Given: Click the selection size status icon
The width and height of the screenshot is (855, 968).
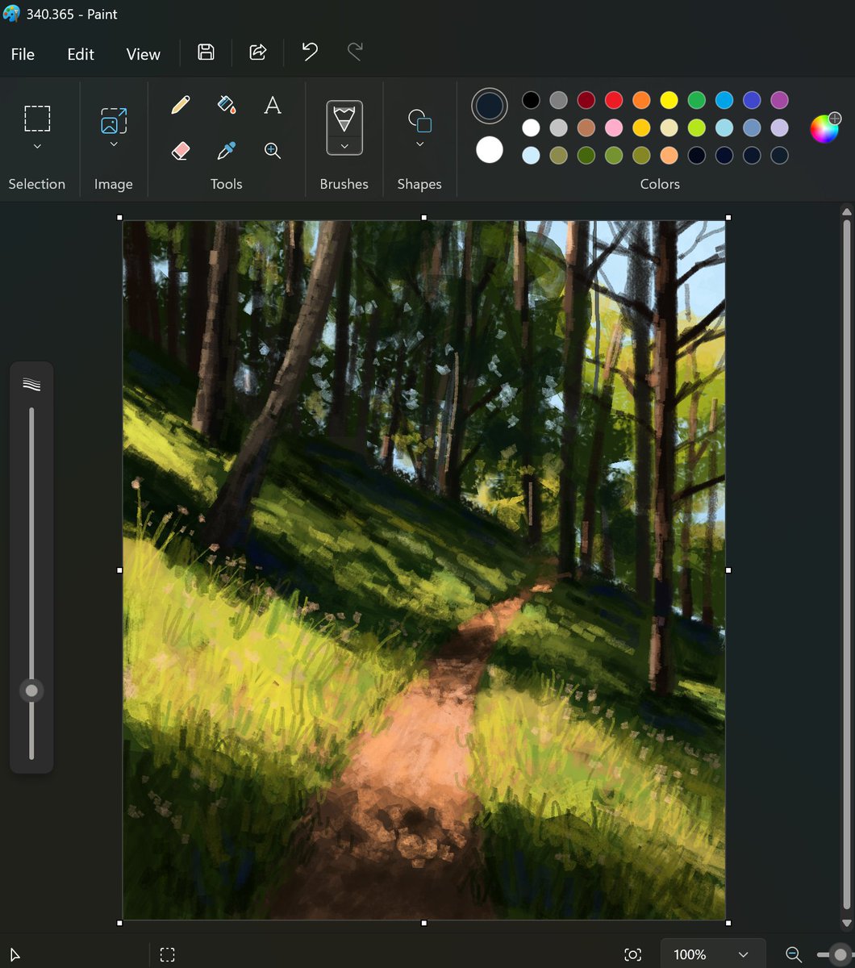Looking at the screenshot, I should click(x=167, y=954).
